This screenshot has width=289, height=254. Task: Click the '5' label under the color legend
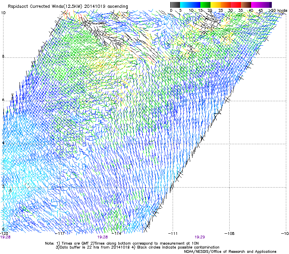coord(180,11)
